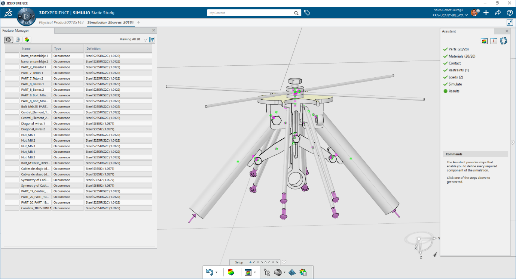The height and width of the screenshot is (279, 516).
Task: Select Cazoleta_10.05.2018.1 row
Action: (x=79, y=208)
